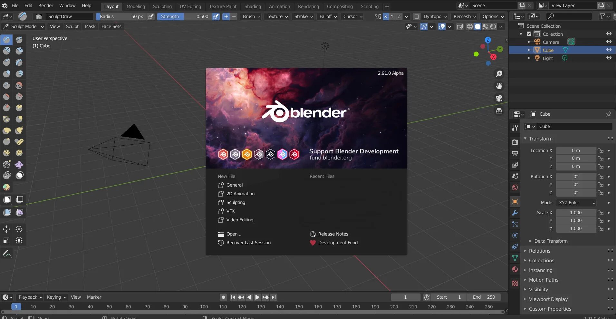616x319 pixels.
Task: Open the Sculpt Mode selector
Action: click(x=23, y=26)
